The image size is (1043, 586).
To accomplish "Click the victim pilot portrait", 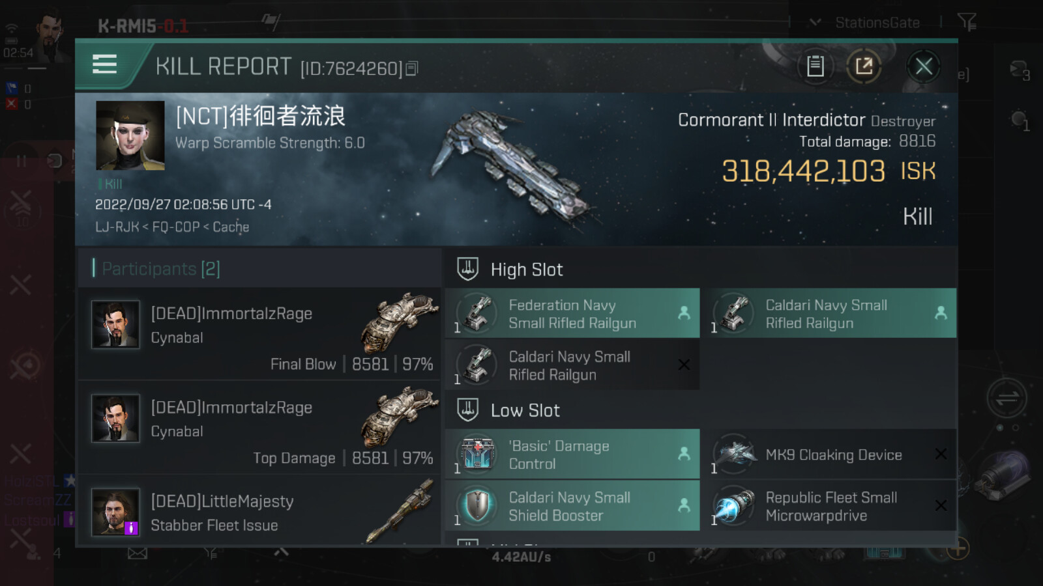I will coord(130,135).
